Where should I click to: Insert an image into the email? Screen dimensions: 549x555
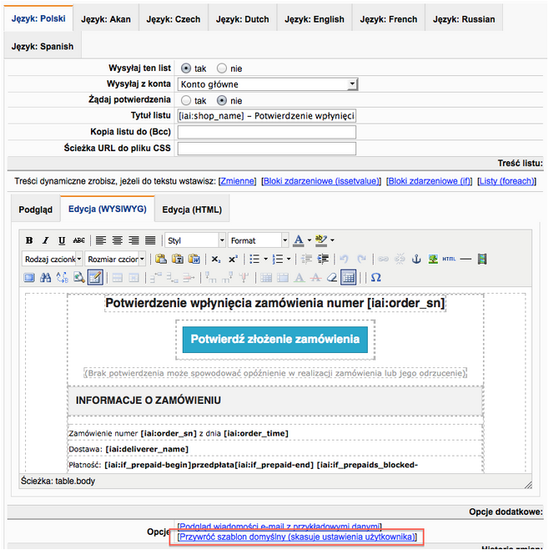coord(433,259)
